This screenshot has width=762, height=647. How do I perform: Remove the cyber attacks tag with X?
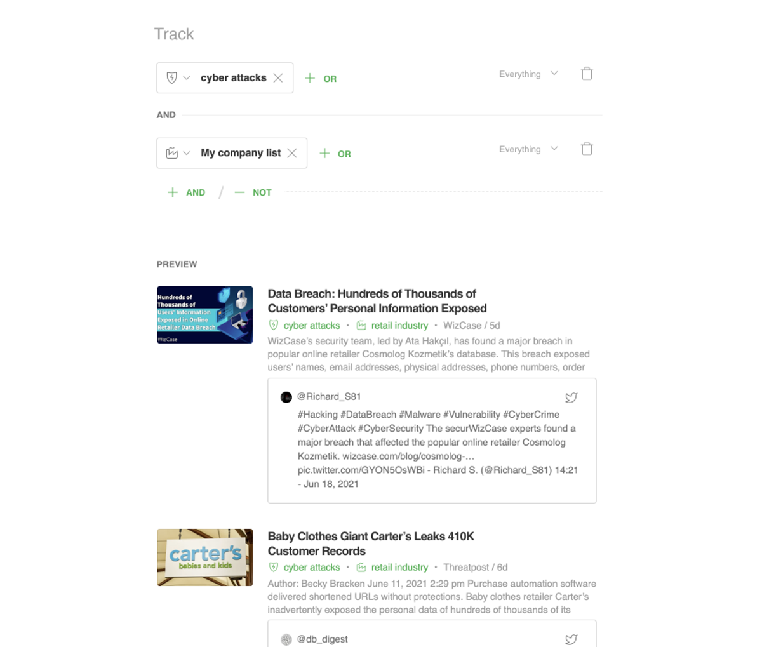[x=278, y=78]
